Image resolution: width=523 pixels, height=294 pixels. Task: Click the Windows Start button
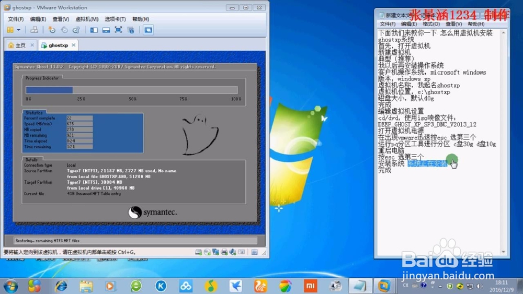point(11,286)
